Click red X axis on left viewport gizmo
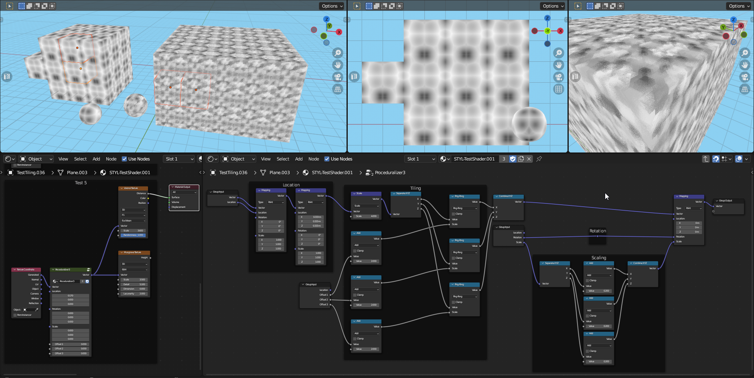Viewport: 754px width, 378px height. (x=339, y=32)
